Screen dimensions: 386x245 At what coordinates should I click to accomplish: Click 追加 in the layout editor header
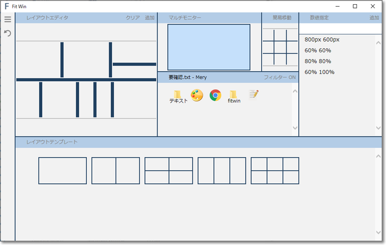point(150,18)
